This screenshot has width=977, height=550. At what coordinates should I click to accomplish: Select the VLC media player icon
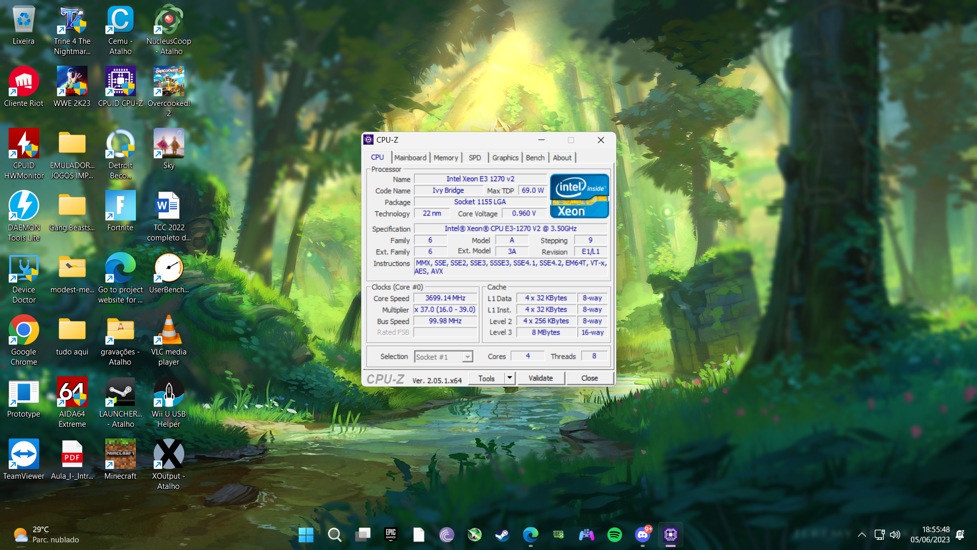(x=169, y=341)
